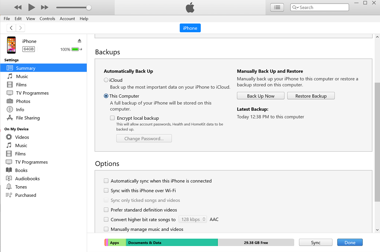This screenshot has height=252, width=380.
Task: Open Photos settings in sidebar
Action: (x=23, y=101)
